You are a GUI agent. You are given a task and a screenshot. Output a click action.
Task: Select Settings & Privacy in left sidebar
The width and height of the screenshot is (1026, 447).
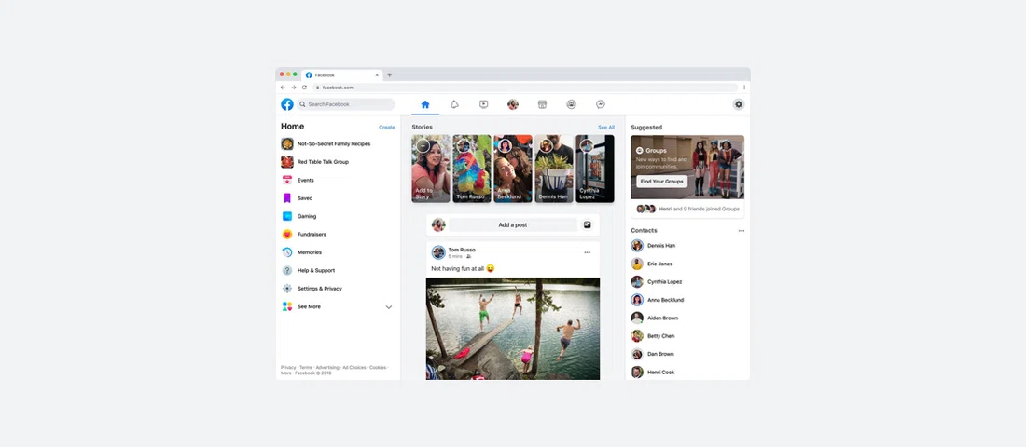[x=319, y=289]
